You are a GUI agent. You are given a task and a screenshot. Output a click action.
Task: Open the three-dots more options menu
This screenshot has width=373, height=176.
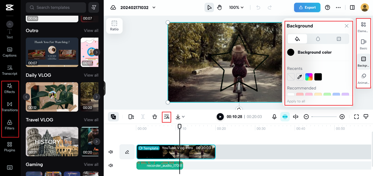[338, 8]
